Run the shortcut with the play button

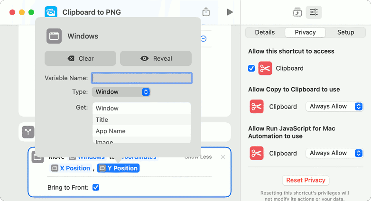[230, 12]
